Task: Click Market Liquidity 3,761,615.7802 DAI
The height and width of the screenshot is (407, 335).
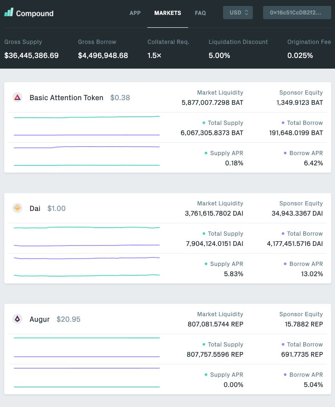Action: (x=214, y=214)
